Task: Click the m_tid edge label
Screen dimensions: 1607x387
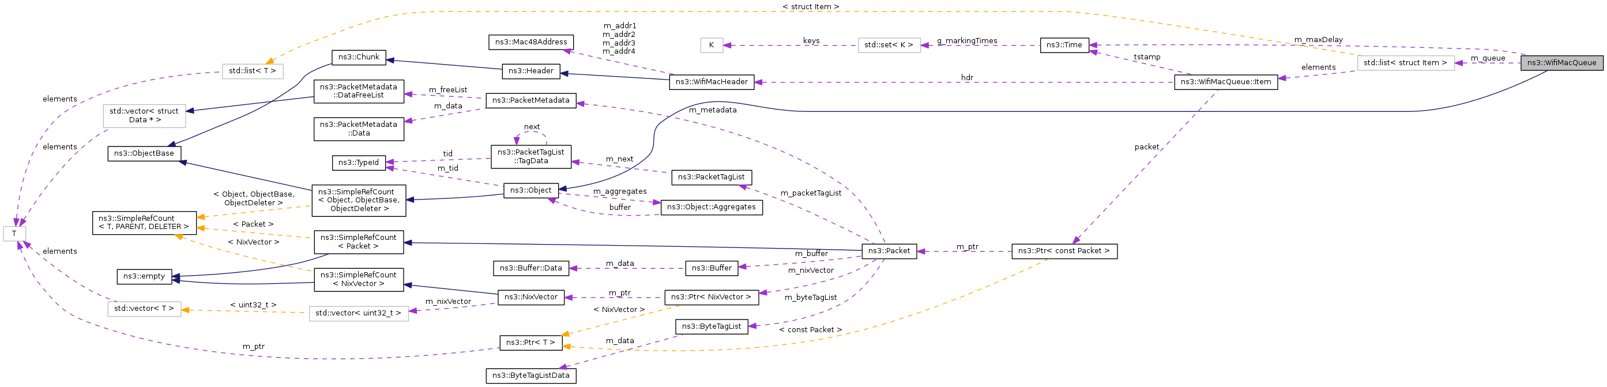Action: click(448, 168)
